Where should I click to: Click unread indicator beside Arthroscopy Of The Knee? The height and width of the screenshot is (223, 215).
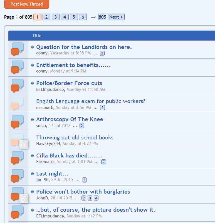tap(32, 119)
